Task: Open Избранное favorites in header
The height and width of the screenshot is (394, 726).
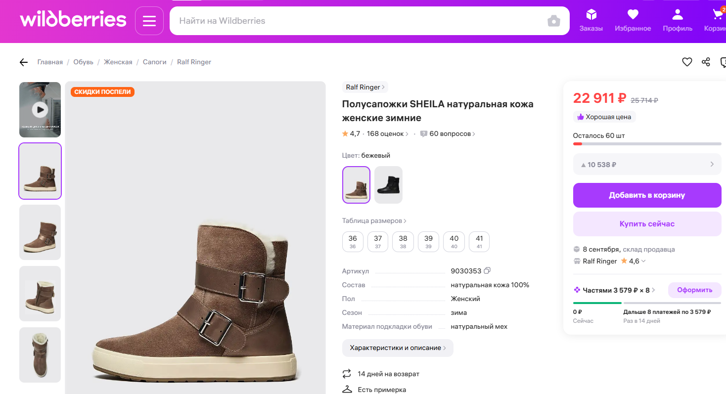Action: (633, 20)
